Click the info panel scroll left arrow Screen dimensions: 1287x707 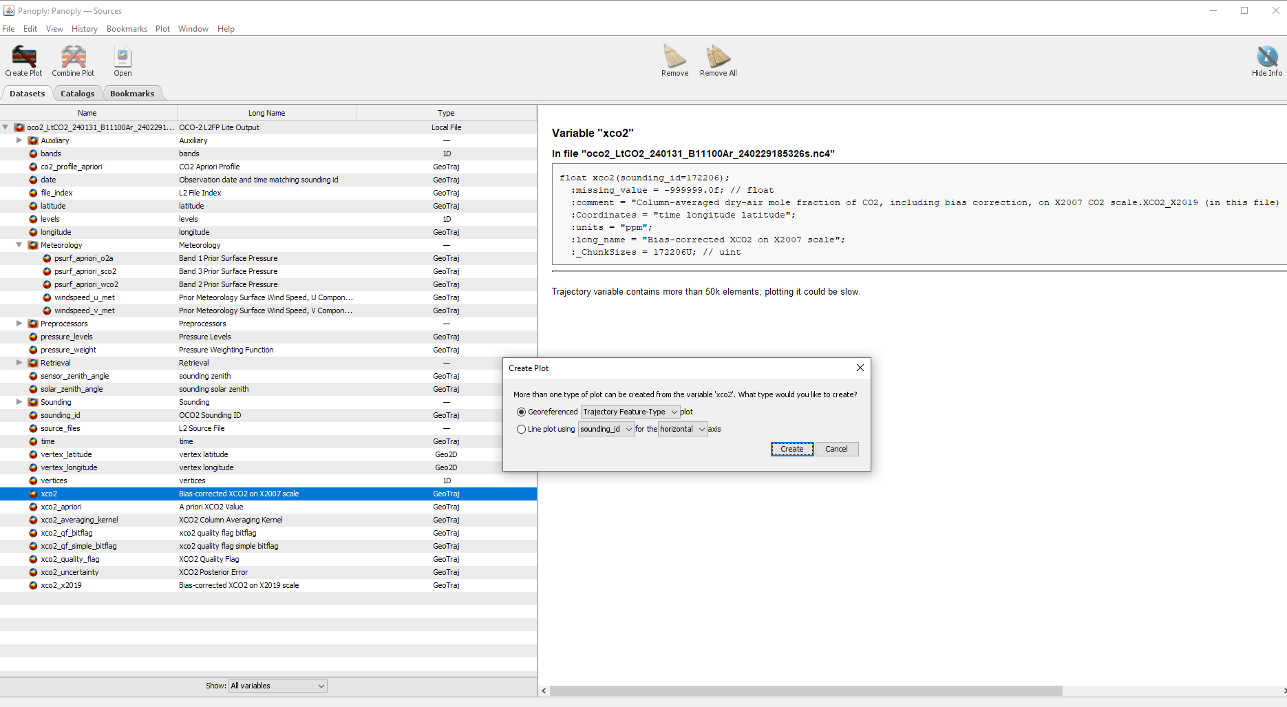(544, 690)
